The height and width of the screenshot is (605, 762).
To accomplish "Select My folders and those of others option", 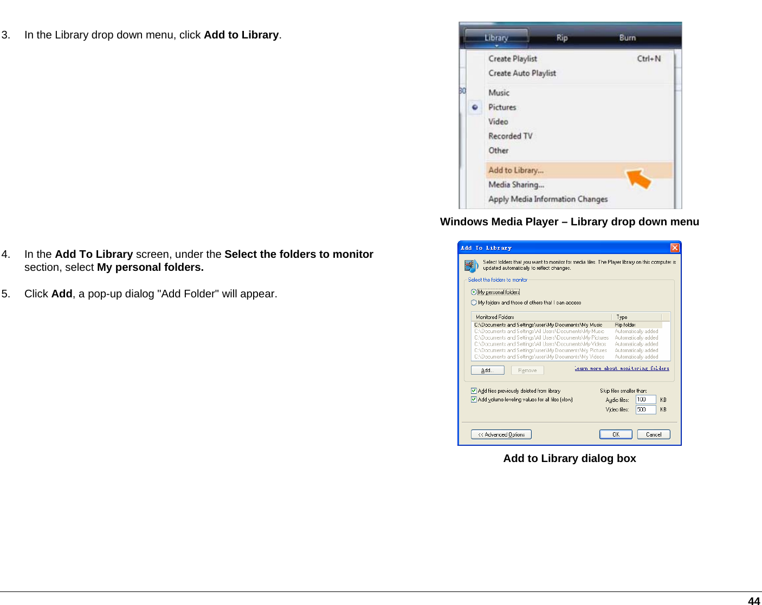I will click(x=474, y=303).
